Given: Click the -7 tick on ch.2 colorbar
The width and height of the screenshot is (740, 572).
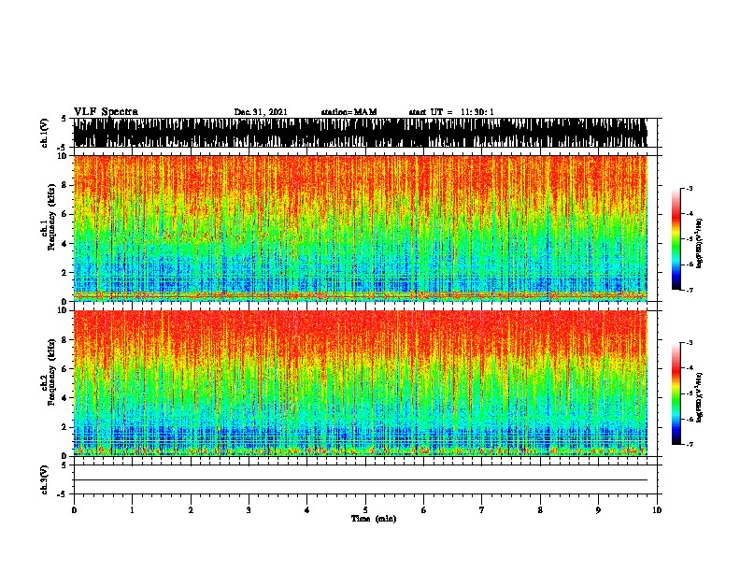Looking at the screenshot, I should 689,444.
